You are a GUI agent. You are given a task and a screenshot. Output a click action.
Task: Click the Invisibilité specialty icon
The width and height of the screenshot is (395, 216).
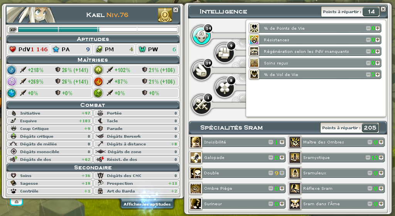(196, 142)
